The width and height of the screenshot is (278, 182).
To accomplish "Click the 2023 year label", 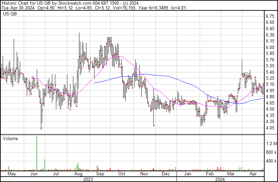I will click(88, 179).
